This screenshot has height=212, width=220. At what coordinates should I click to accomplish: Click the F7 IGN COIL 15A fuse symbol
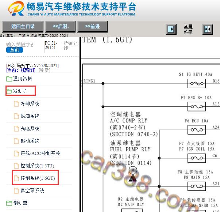[197, 158]
